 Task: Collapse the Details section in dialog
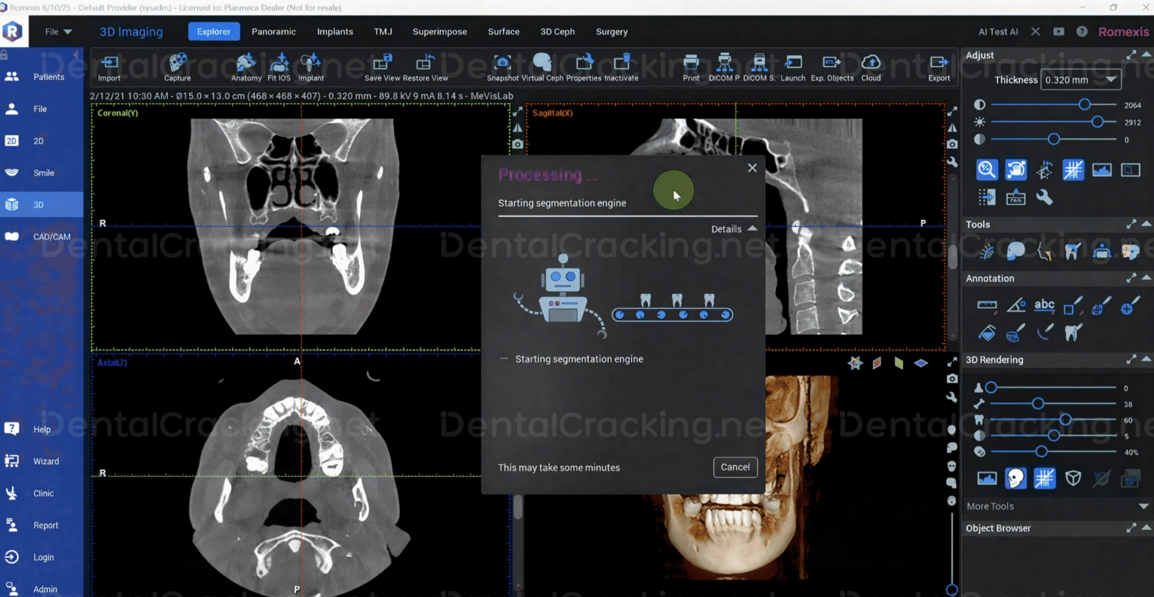click(752, 229)
